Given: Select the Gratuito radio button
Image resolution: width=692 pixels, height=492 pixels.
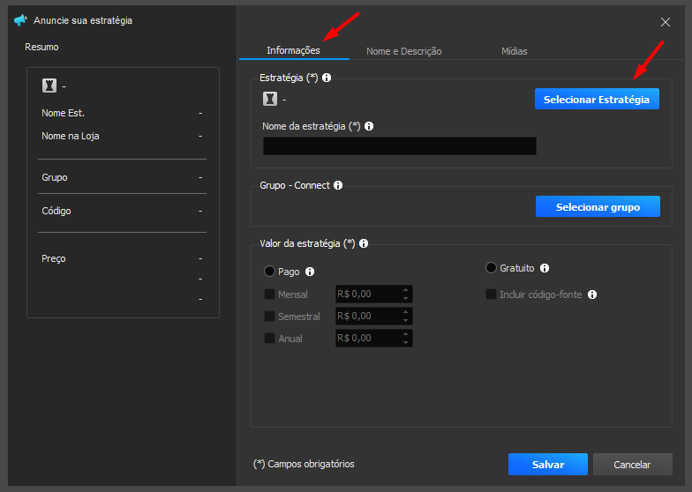Looking at the screenshot, I should pyautogui.click(x=491, y=268).
